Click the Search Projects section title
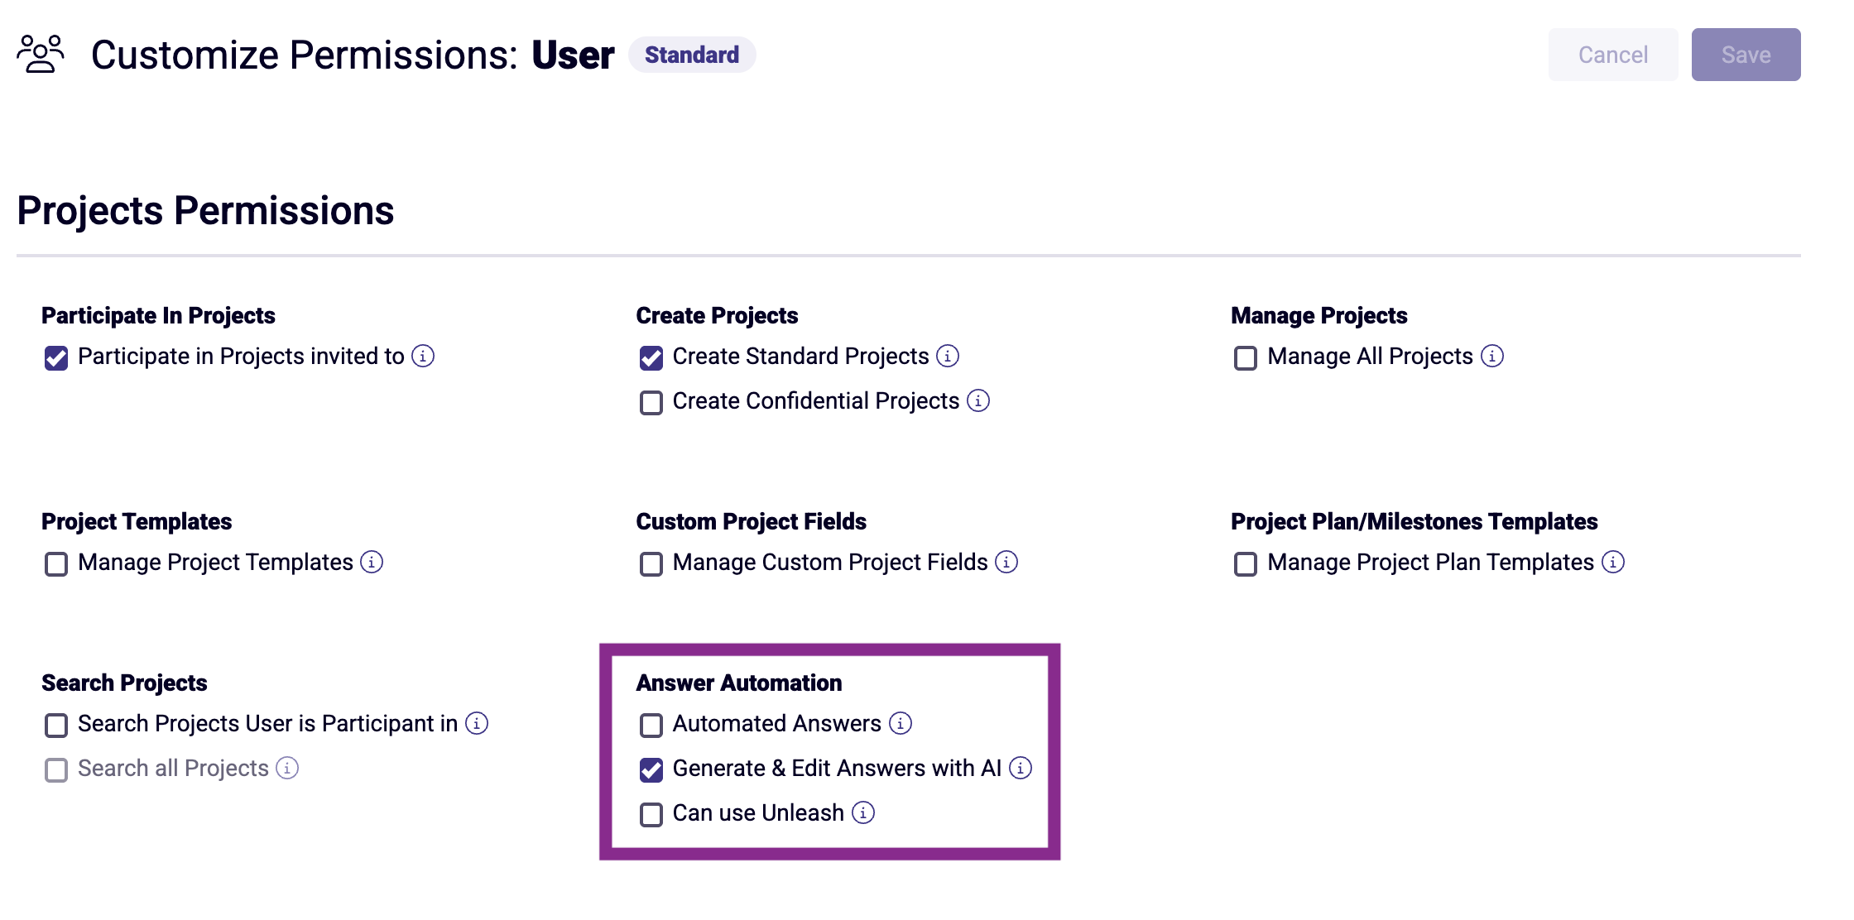 (x=124, y=683)
